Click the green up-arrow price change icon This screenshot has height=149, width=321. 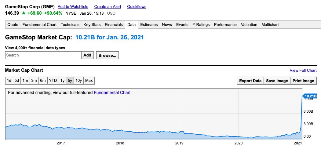tap(24, 13)
